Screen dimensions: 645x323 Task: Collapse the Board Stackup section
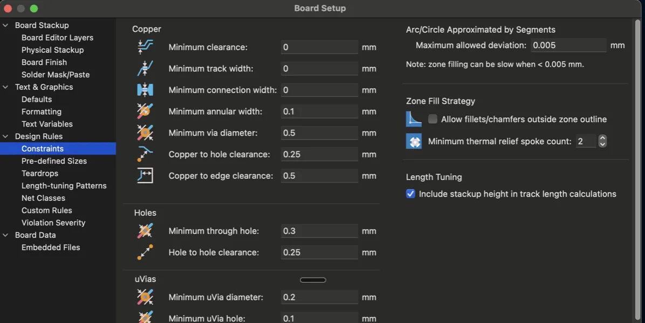5,25
